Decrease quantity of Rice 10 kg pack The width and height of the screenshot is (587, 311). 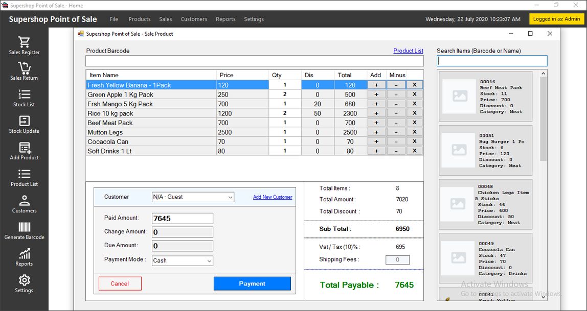(396, 113)
